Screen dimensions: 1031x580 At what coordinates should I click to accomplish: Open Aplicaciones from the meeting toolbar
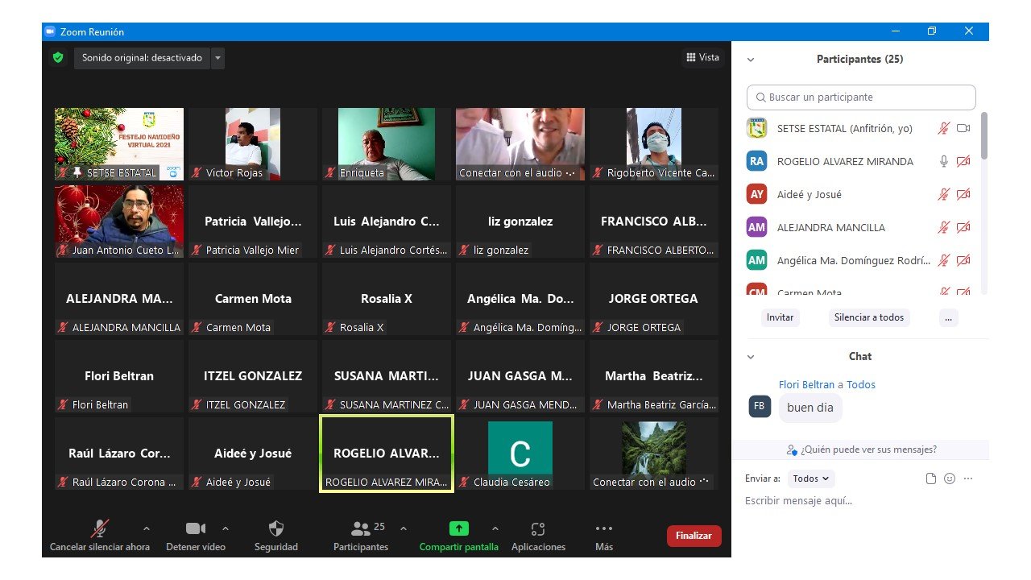538,529
